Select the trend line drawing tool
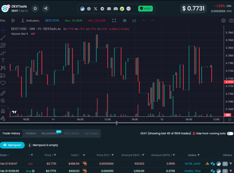Image resolution: width=234 pixels, height=173 pixels. 3,38
